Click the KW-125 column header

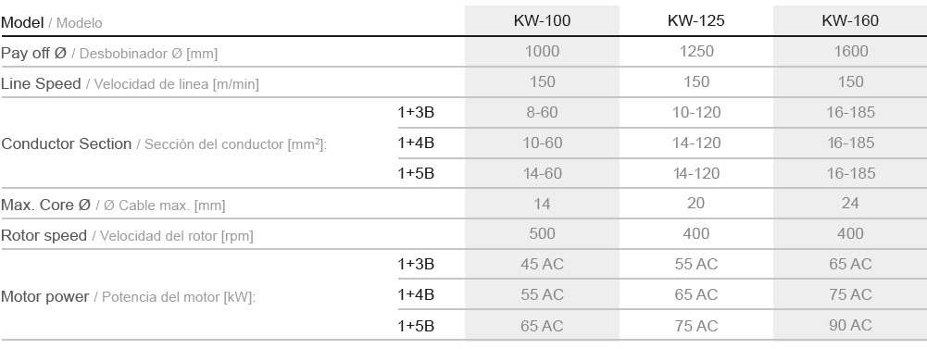coord(695,20)
